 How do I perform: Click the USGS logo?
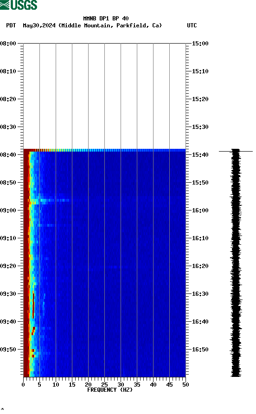19,5
